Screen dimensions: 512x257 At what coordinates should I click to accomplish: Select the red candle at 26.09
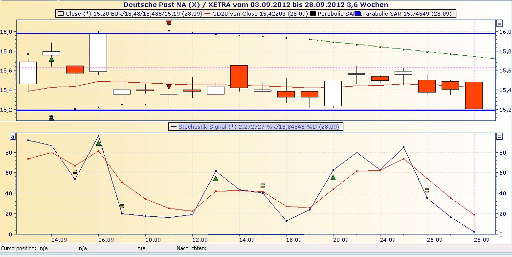pos(427,86)
